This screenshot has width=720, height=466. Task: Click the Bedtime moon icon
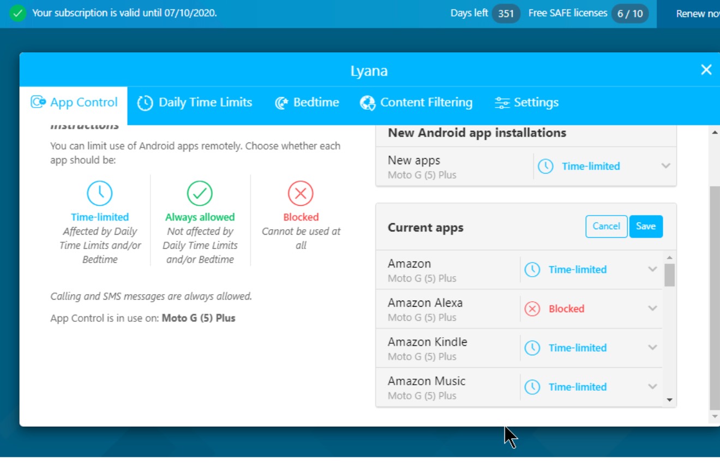(x=281, y=103)
